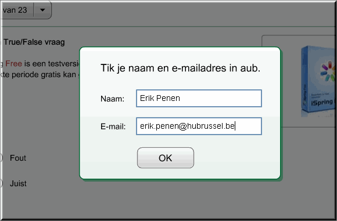Click the blue side of product box
This screenshot has width=337, height=221.
[305, 79]
